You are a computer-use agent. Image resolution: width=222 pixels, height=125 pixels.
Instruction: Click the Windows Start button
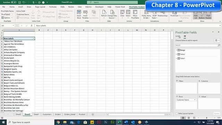pyautogui.click(x=3, y=122)
